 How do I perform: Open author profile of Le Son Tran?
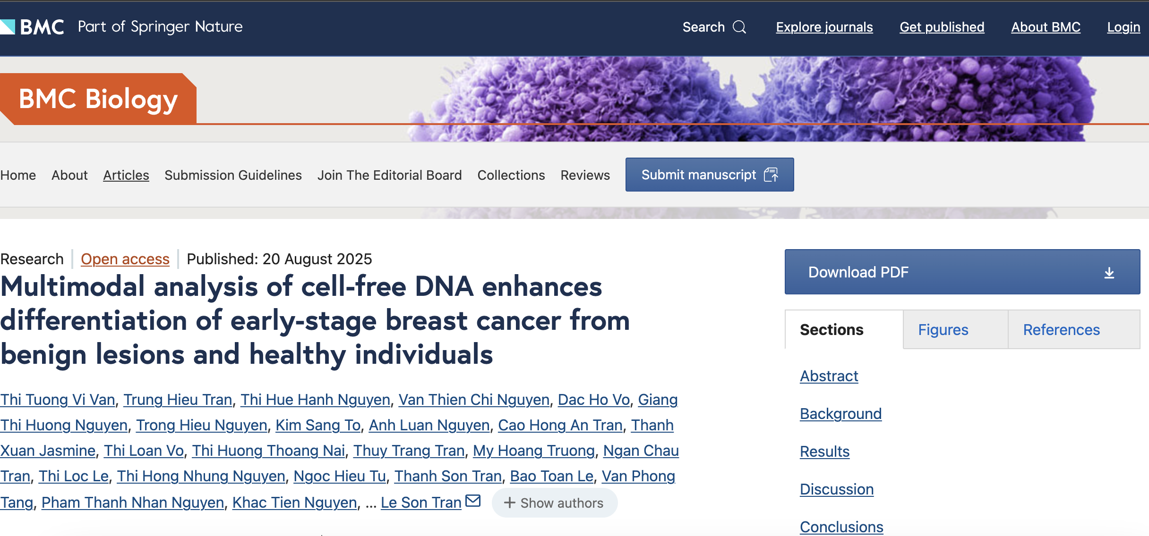[420, 502]
